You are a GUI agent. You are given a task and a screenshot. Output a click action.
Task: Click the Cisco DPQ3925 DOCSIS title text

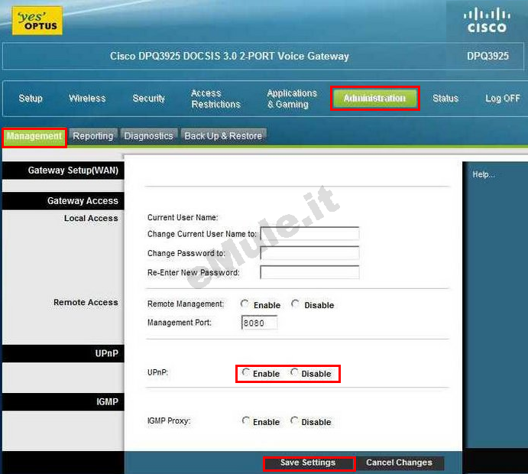pos(229,56)
